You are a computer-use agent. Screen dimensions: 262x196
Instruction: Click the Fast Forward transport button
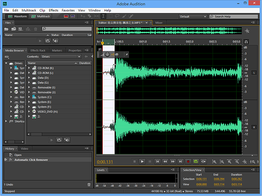pyautogui.click(x=173, y=161)
